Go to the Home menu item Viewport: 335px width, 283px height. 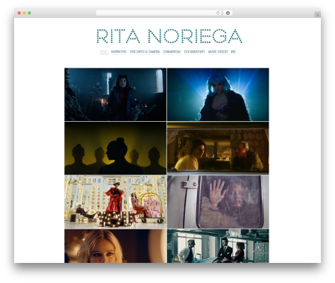pyautogui.click(x=104, y=52)
